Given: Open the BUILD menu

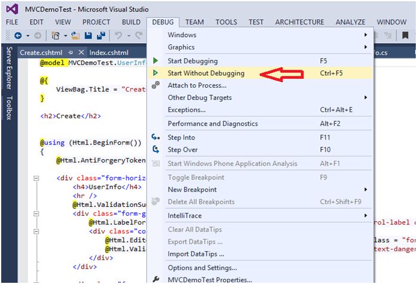Looking at the screenshot, I should 131,22.
